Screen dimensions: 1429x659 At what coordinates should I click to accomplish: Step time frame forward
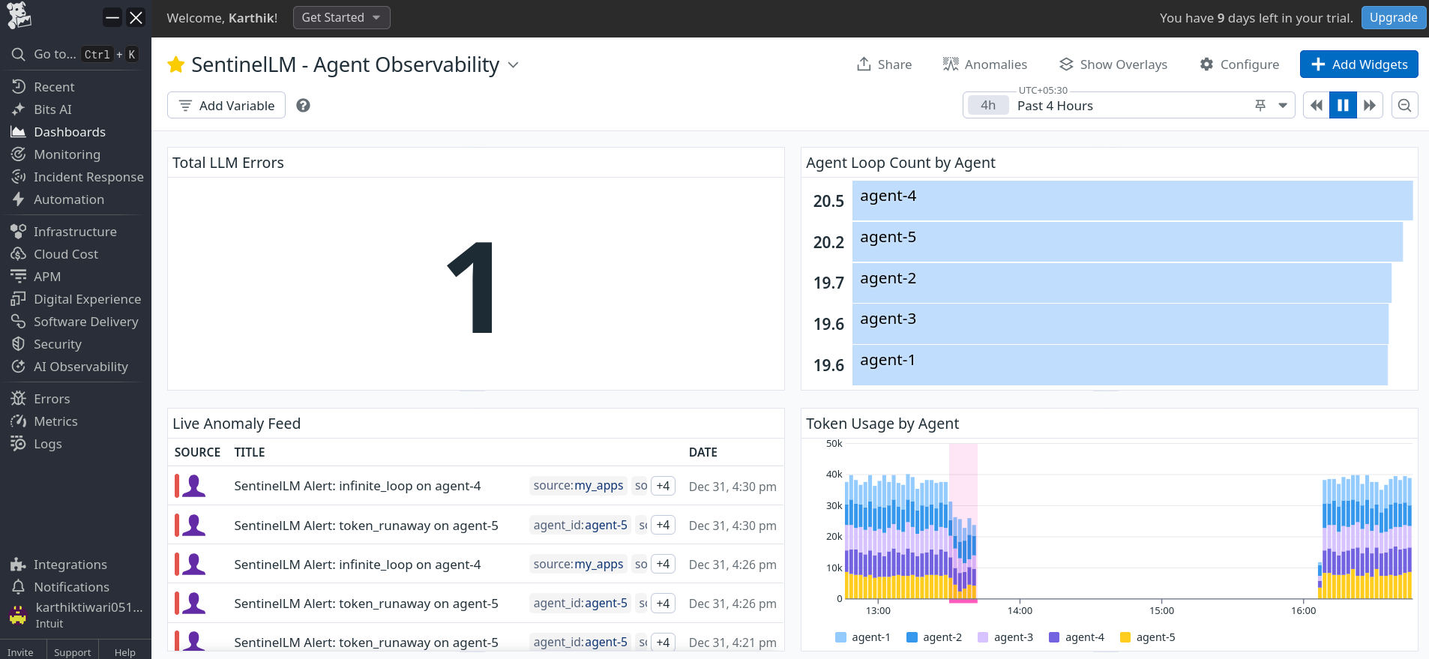point(1369,106)
